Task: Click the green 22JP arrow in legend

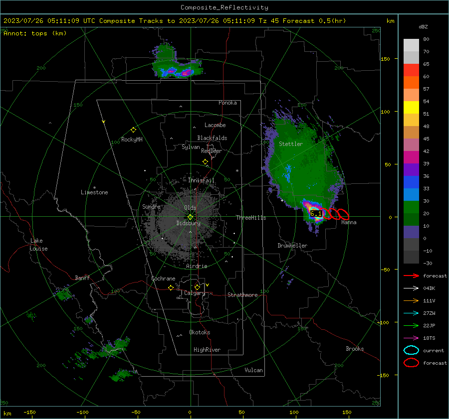Action: tap(411, 325)
